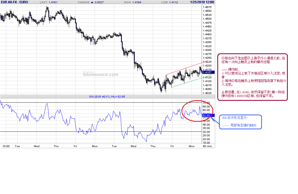298x194 pixels.
Task: Click the RSI (EUR A0-FX,14) = 52.65 label
Action: (107, 97)
